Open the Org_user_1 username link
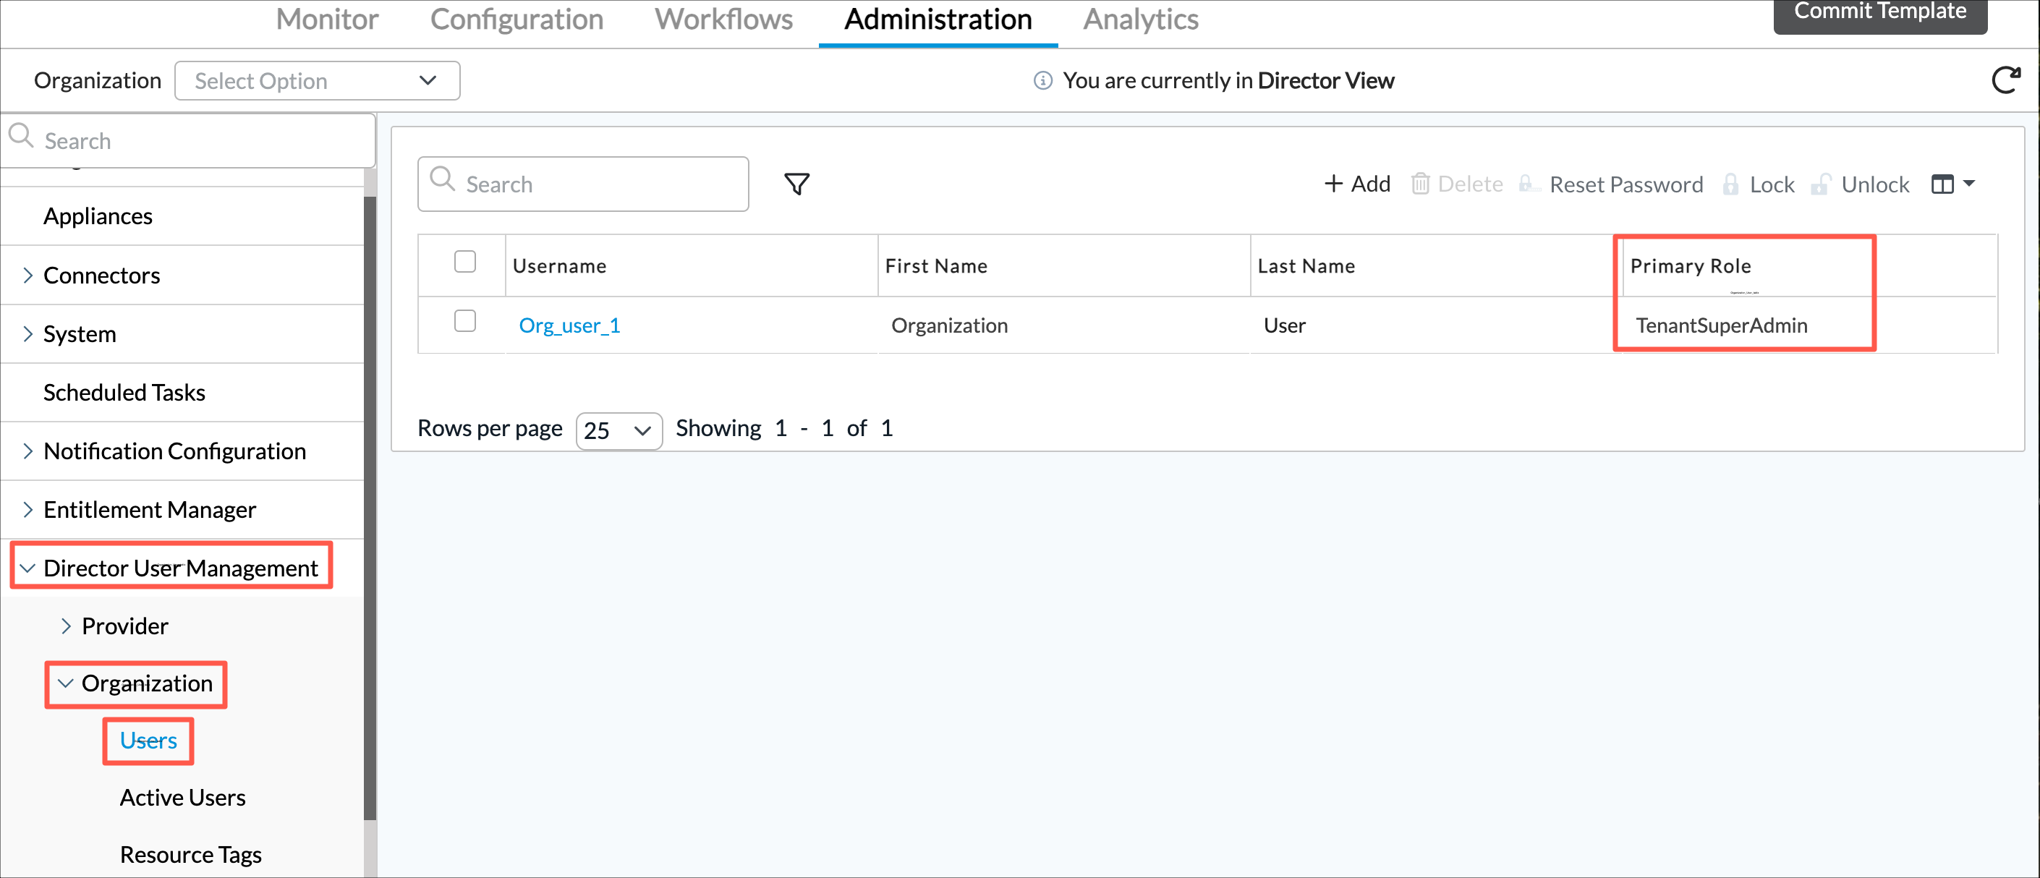Screen dimensions: 2040x878 pos(569,325)
